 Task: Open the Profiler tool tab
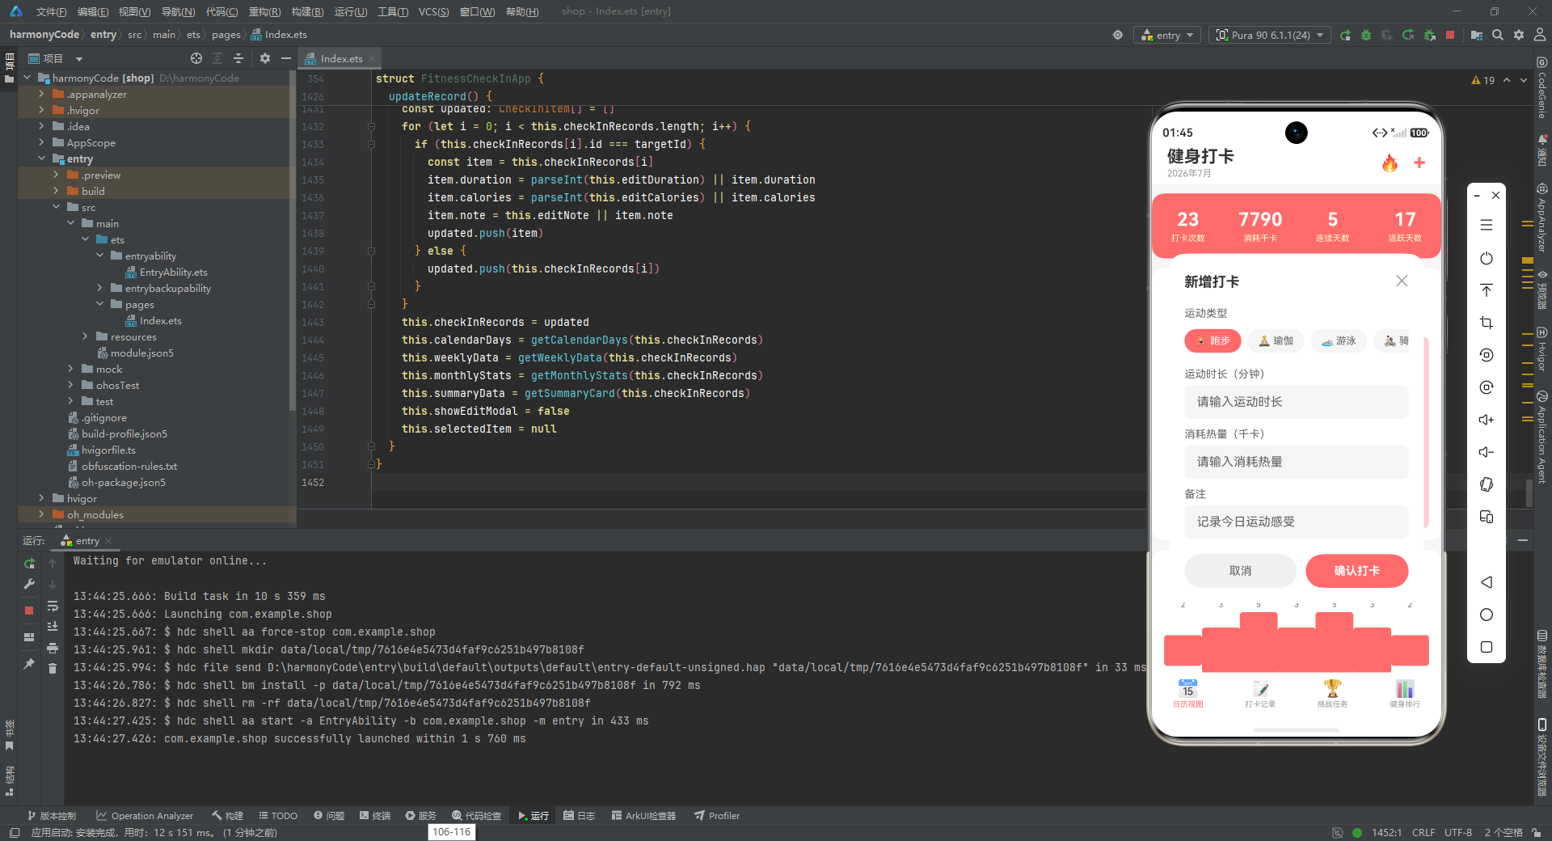tap(717, 816)
